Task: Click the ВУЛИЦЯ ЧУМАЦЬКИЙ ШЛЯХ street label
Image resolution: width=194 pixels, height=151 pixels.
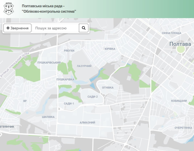Action: (x=15, y=65)
